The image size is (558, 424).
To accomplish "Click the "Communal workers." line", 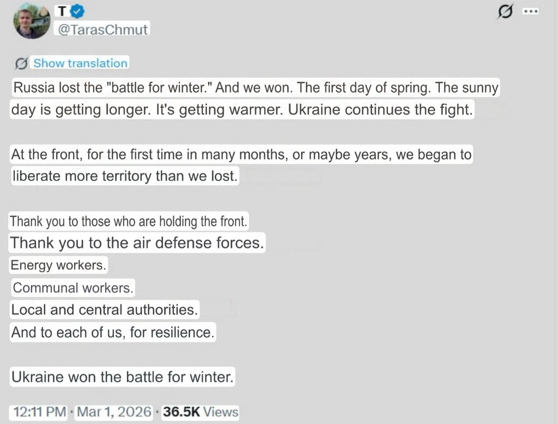I will [x=73, y=287].
